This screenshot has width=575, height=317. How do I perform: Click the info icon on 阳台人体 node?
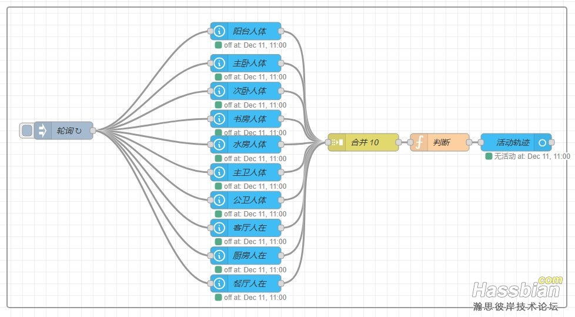(x=219, y=31)
